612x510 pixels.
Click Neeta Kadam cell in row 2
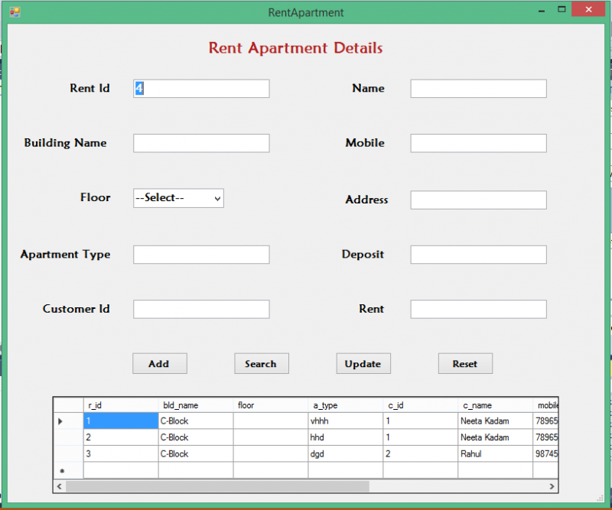(496, 437)
